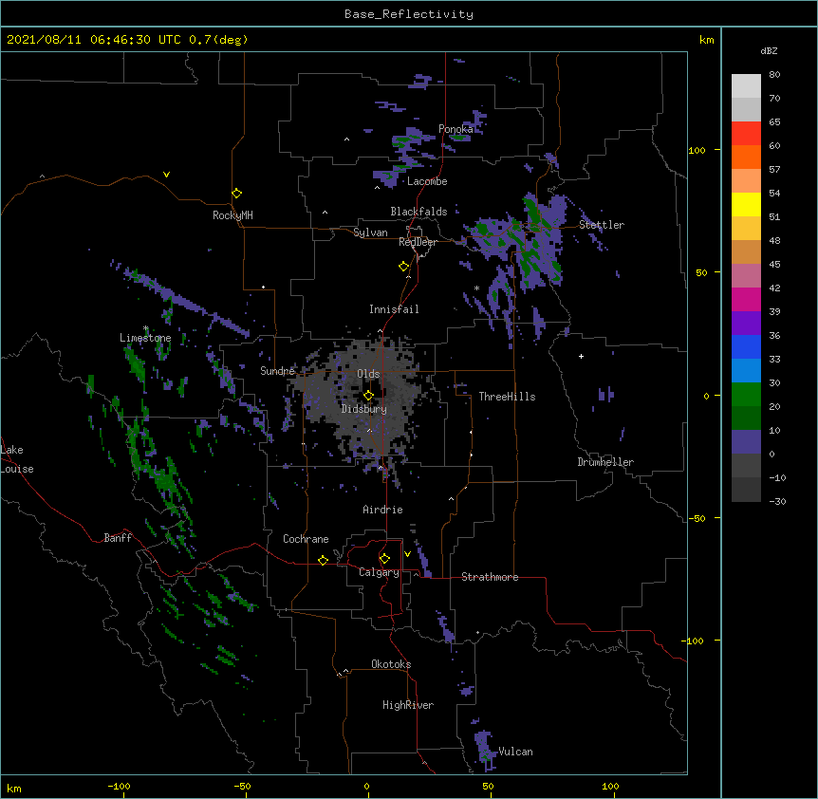
Task: Click the Vulcan label
Action: click(515, 752)
